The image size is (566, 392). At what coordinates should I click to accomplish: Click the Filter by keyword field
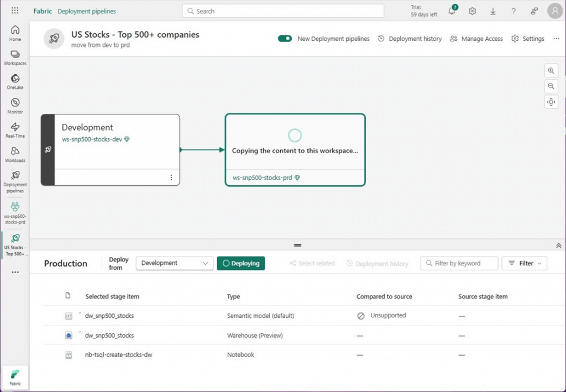point(459,263)
